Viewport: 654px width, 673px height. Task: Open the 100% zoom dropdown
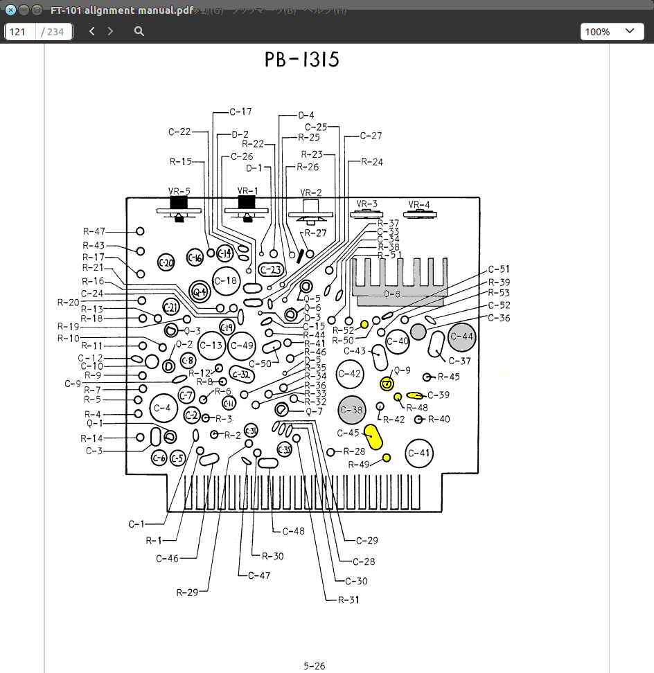[612, 32]
